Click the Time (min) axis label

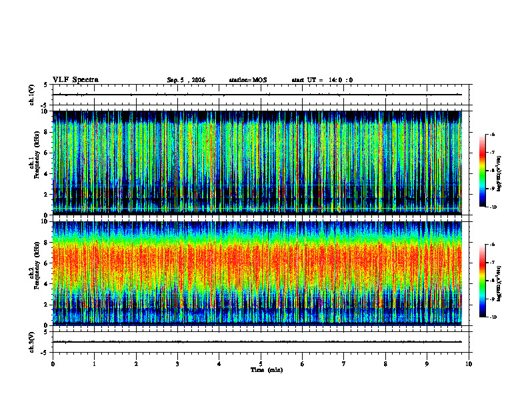point(267,370)
